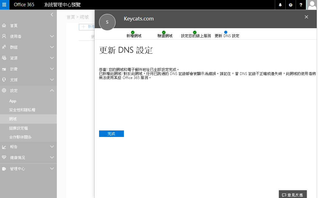Click the group icon beside 群組
The height and width of the screenshot is (198, 318).
[4, 47]
